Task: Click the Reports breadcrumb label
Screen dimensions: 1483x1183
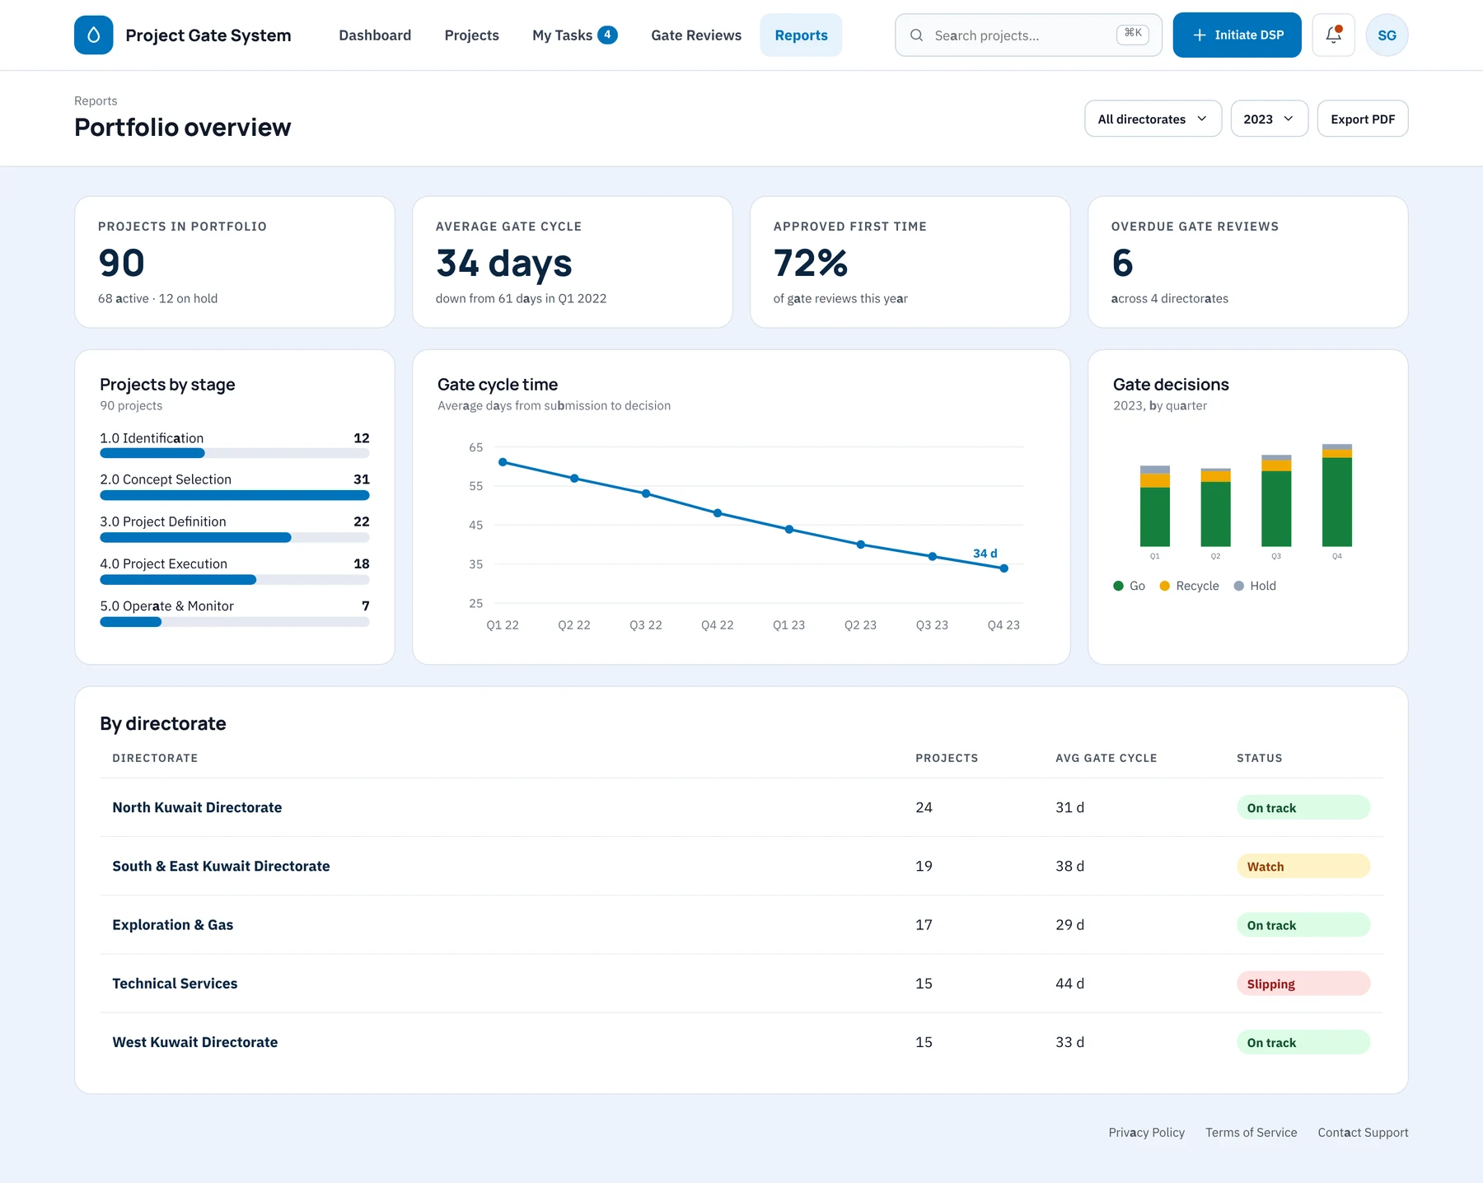Action: (96, 101)
